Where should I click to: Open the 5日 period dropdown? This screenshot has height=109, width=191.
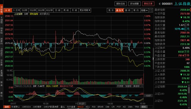[x=16, y=10]
